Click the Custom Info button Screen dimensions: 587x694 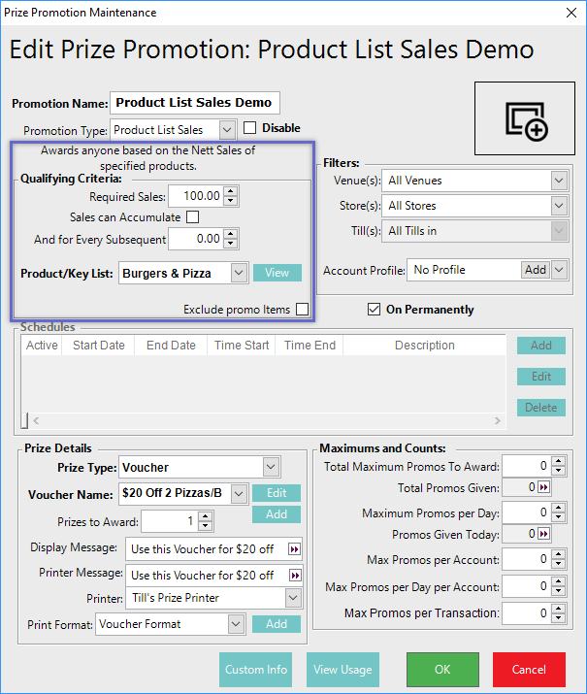tap(256, 670)
